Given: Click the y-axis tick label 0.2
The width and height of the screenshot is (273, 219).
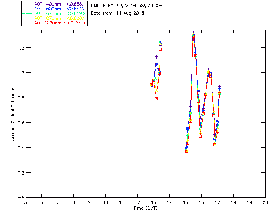Looking at the screenshot, I should point(21,172).
